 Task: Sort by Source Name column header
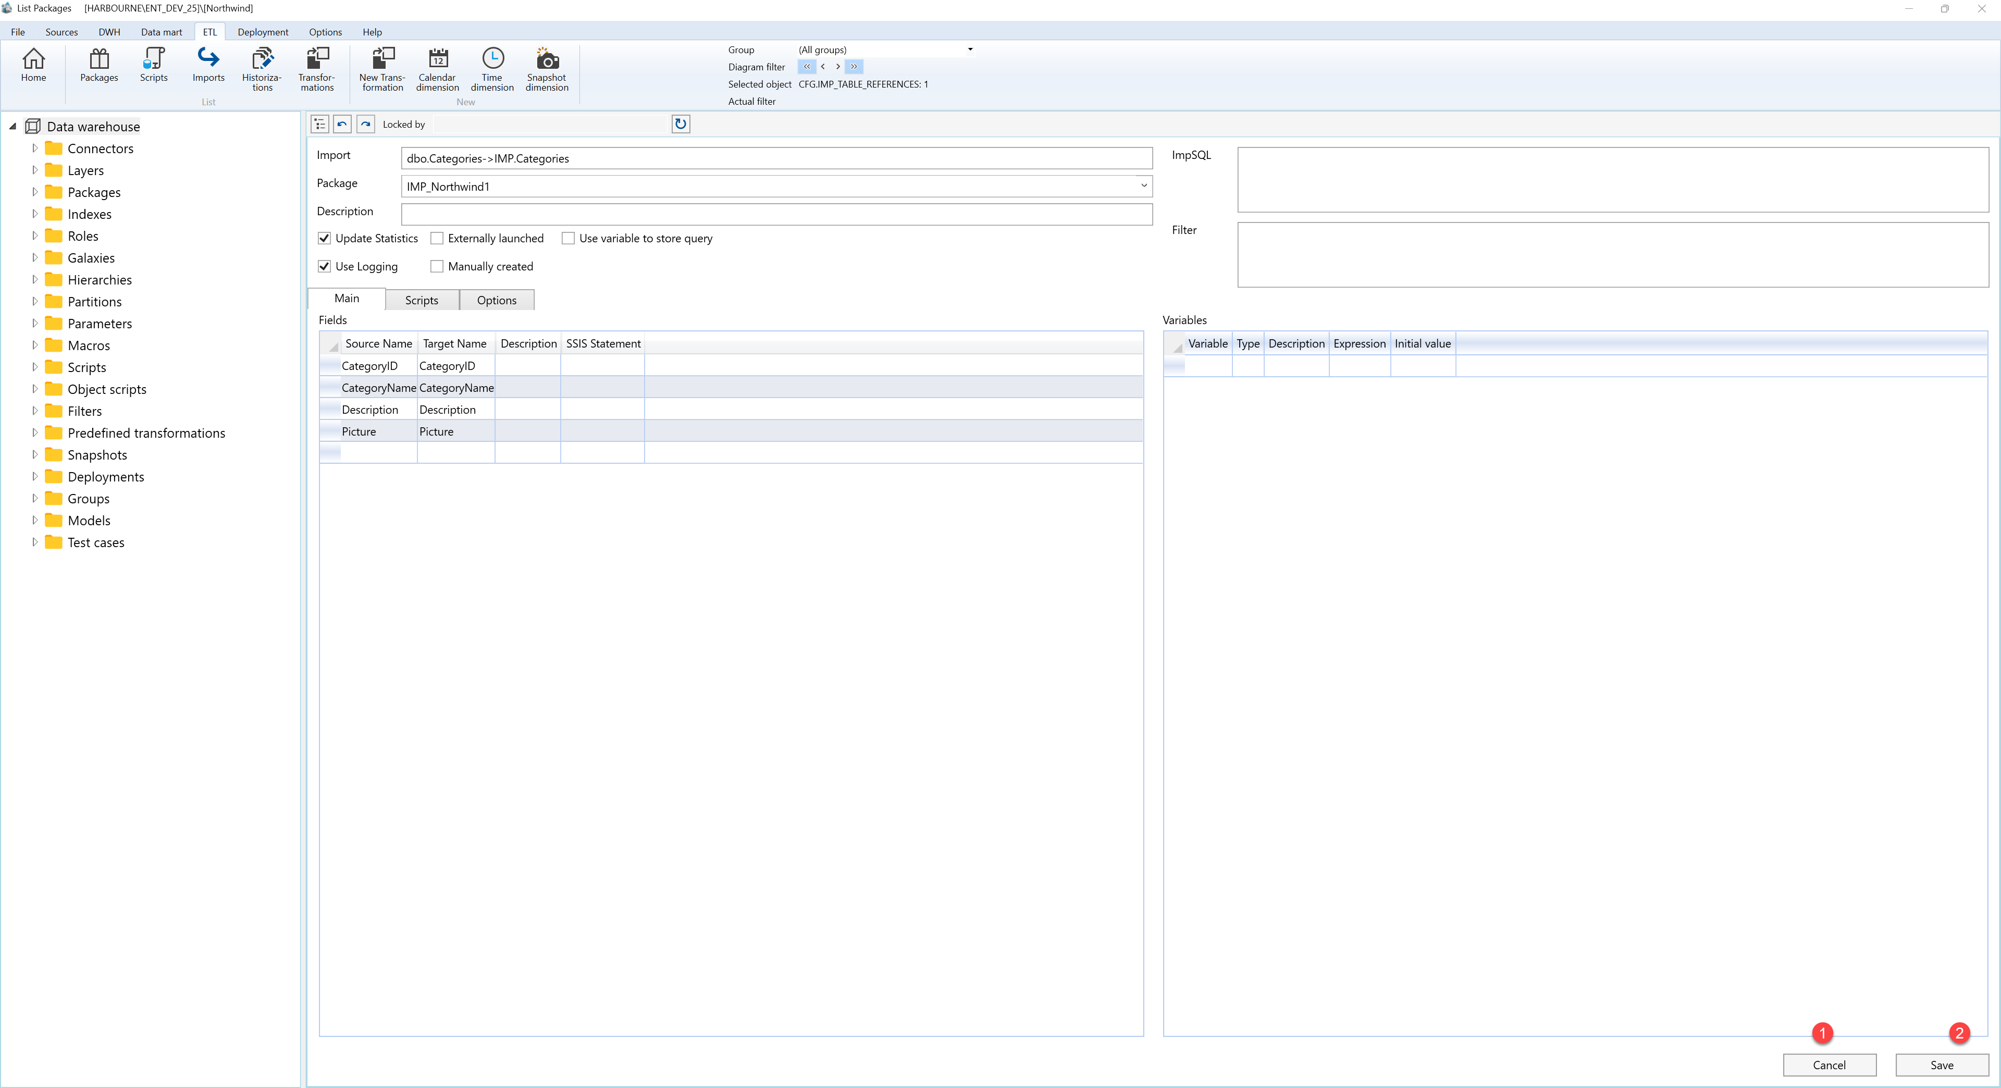[379, 343]
